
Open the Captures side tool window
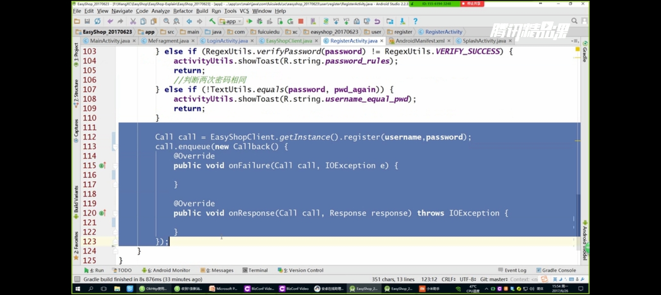(x=76, y=131)
